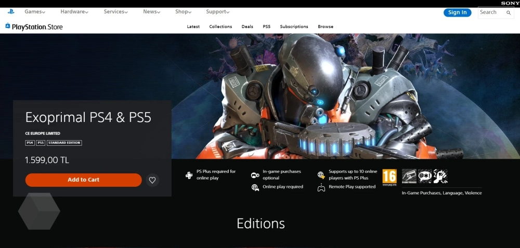Open the Support dropdown menu
Screen dimensions: 520x248
click(217, 12)
